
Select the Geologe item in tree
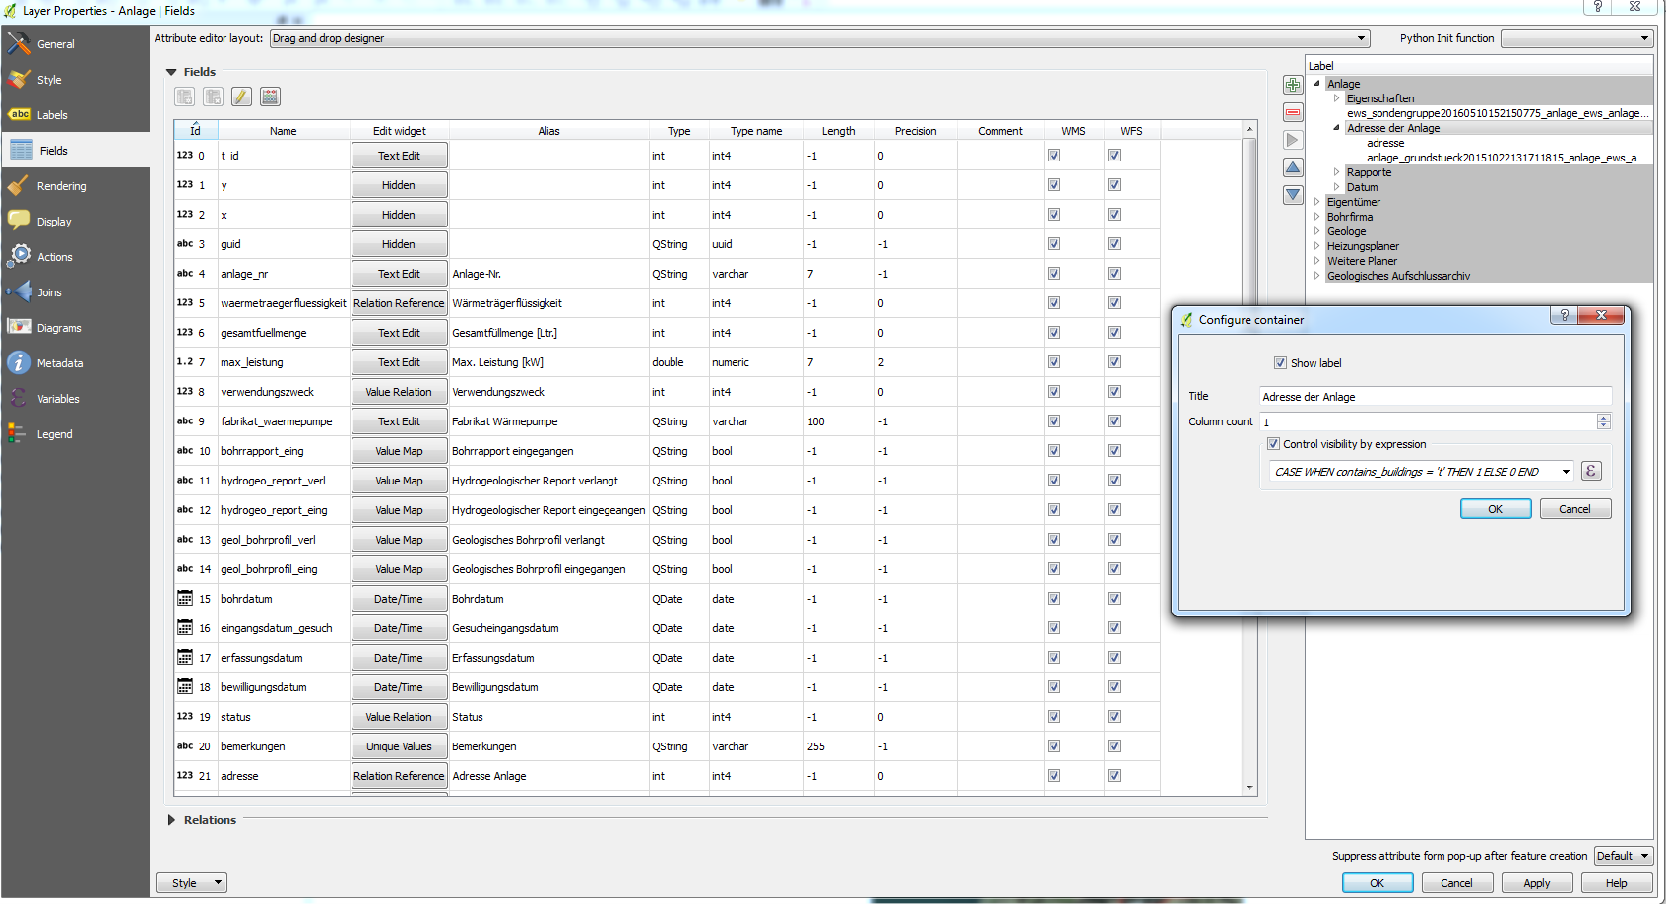click(x=1346, y=231)
